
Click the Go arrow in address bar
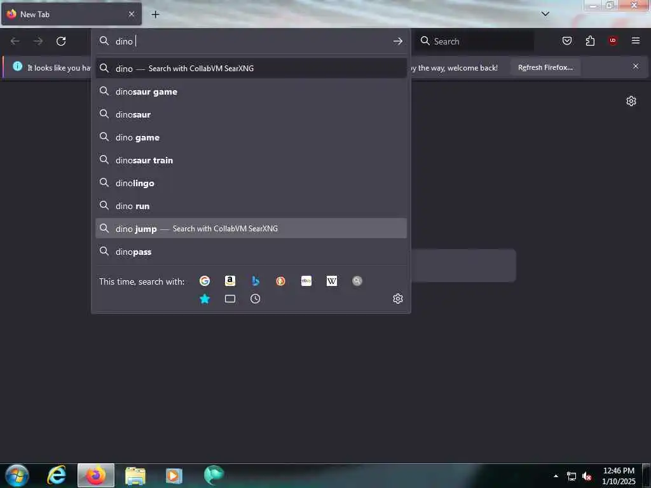tap(398, 41)
